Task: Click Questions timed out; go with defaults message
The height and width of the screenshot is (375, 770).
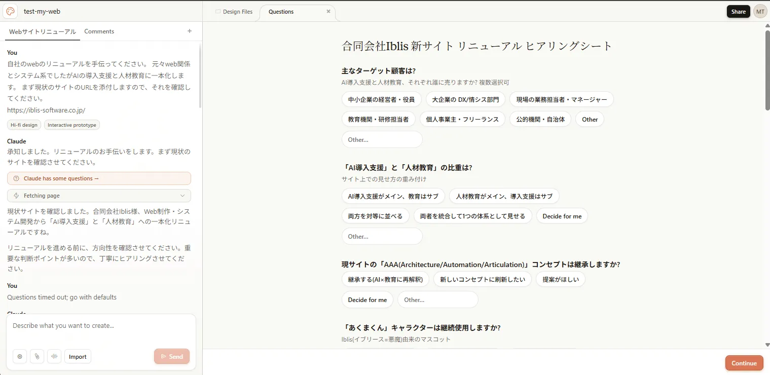Action: point(62,297)
